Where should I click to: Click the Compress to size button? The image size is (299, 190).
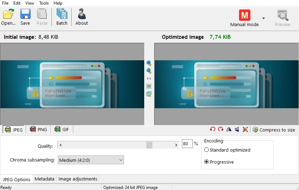pyautogui.click(x=274, y=130)
